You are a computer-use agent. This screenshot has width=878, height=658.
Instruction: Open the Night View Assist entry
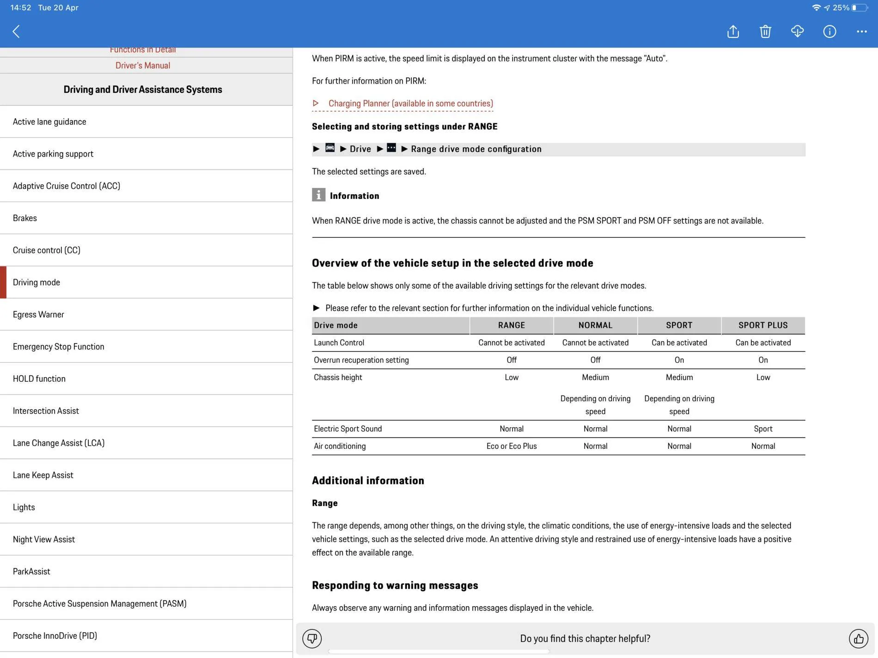(x=146, y=539)
